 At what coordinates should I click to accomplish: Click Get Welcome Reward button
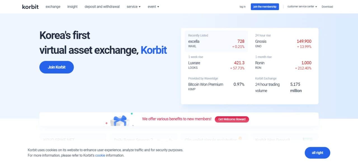[232, 119]
